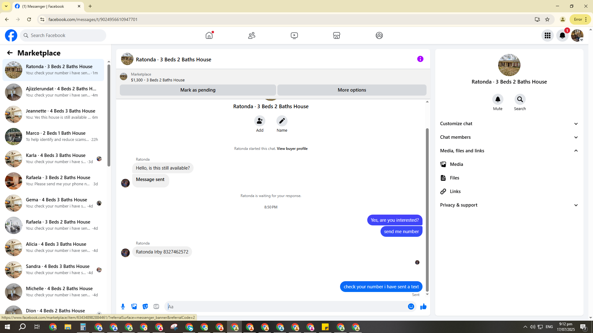
Task: Expand Chat members section
Action: point(509,137)
